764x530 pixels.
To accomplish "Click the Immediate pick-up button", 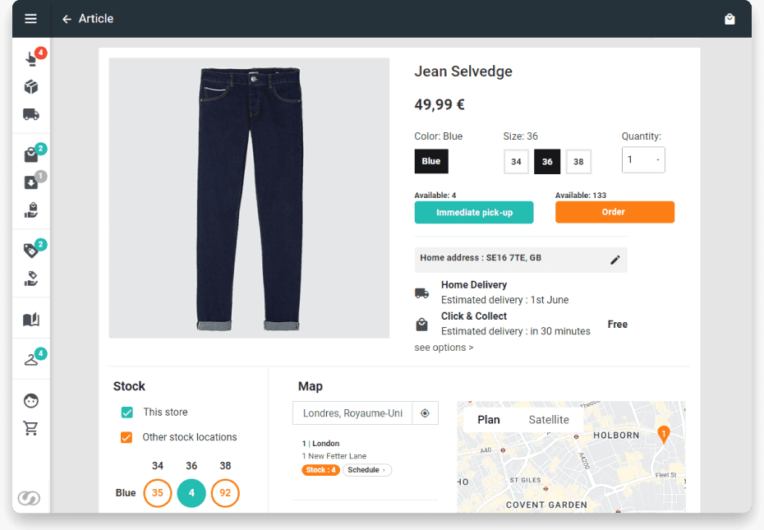I will pyautogui.click(x=474, y=213).
